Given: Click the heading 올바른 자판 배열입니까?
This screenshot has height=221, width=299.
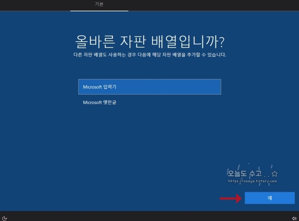Looking at the screenshot, I should coord(150,42).
